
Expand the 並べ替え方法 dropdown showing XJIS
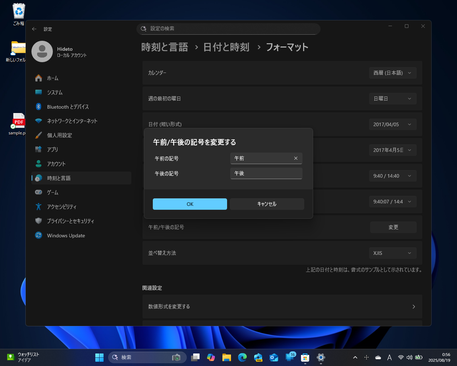click(x=393, y=253)
